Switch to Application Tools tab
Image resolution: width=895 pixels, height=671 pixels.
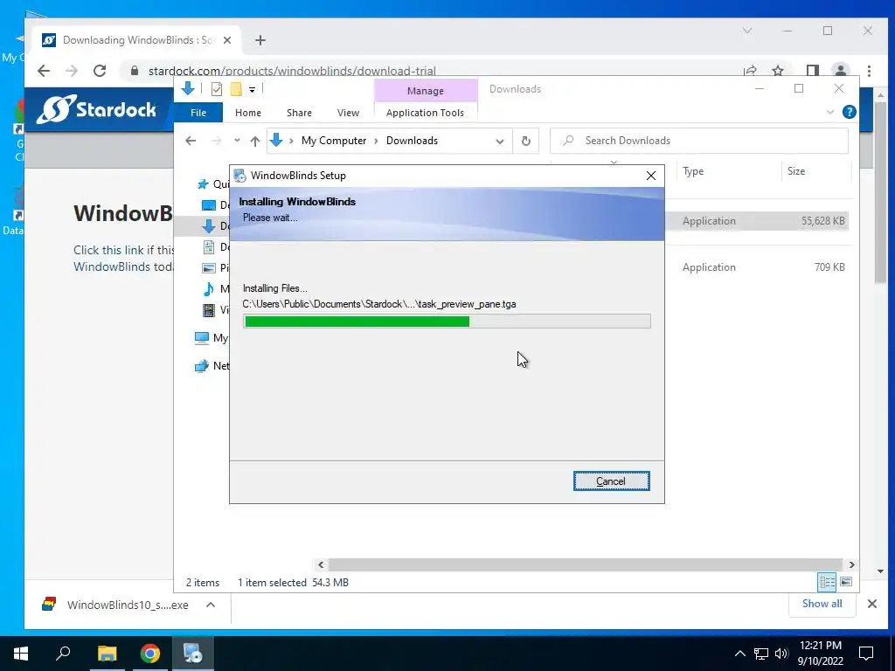click(x=426, y=113)
